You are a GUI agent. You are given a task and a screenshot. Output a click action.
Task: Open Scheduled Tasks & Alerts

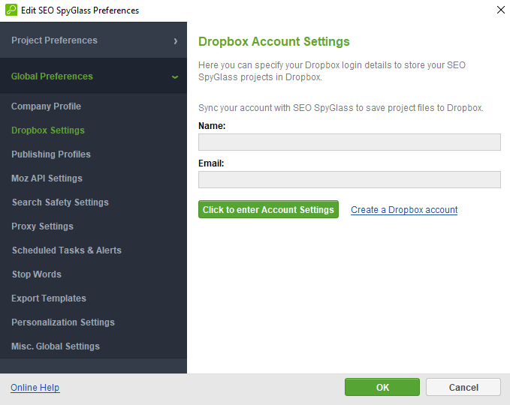[x=66, y=250]
